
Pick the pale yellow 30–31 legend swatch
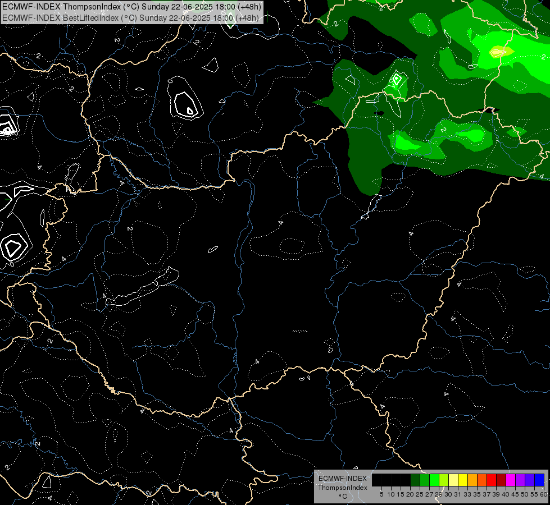453,480
